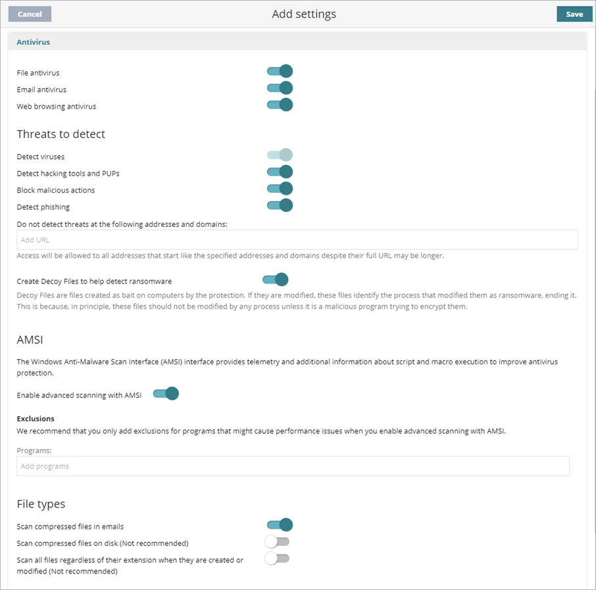Select the Antivirus section header
This screenshot has width=596, height=590.
[x=33, y=41]
